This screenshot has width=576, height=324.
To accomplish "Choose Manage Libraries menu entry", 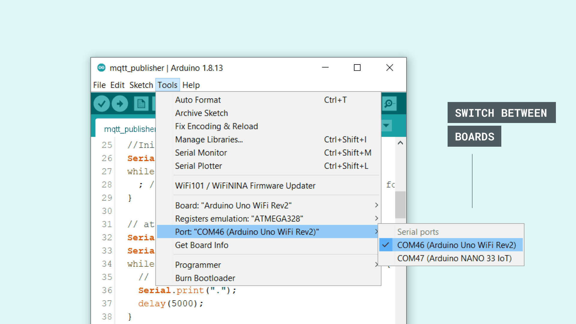I will click(x=209, y=139).
